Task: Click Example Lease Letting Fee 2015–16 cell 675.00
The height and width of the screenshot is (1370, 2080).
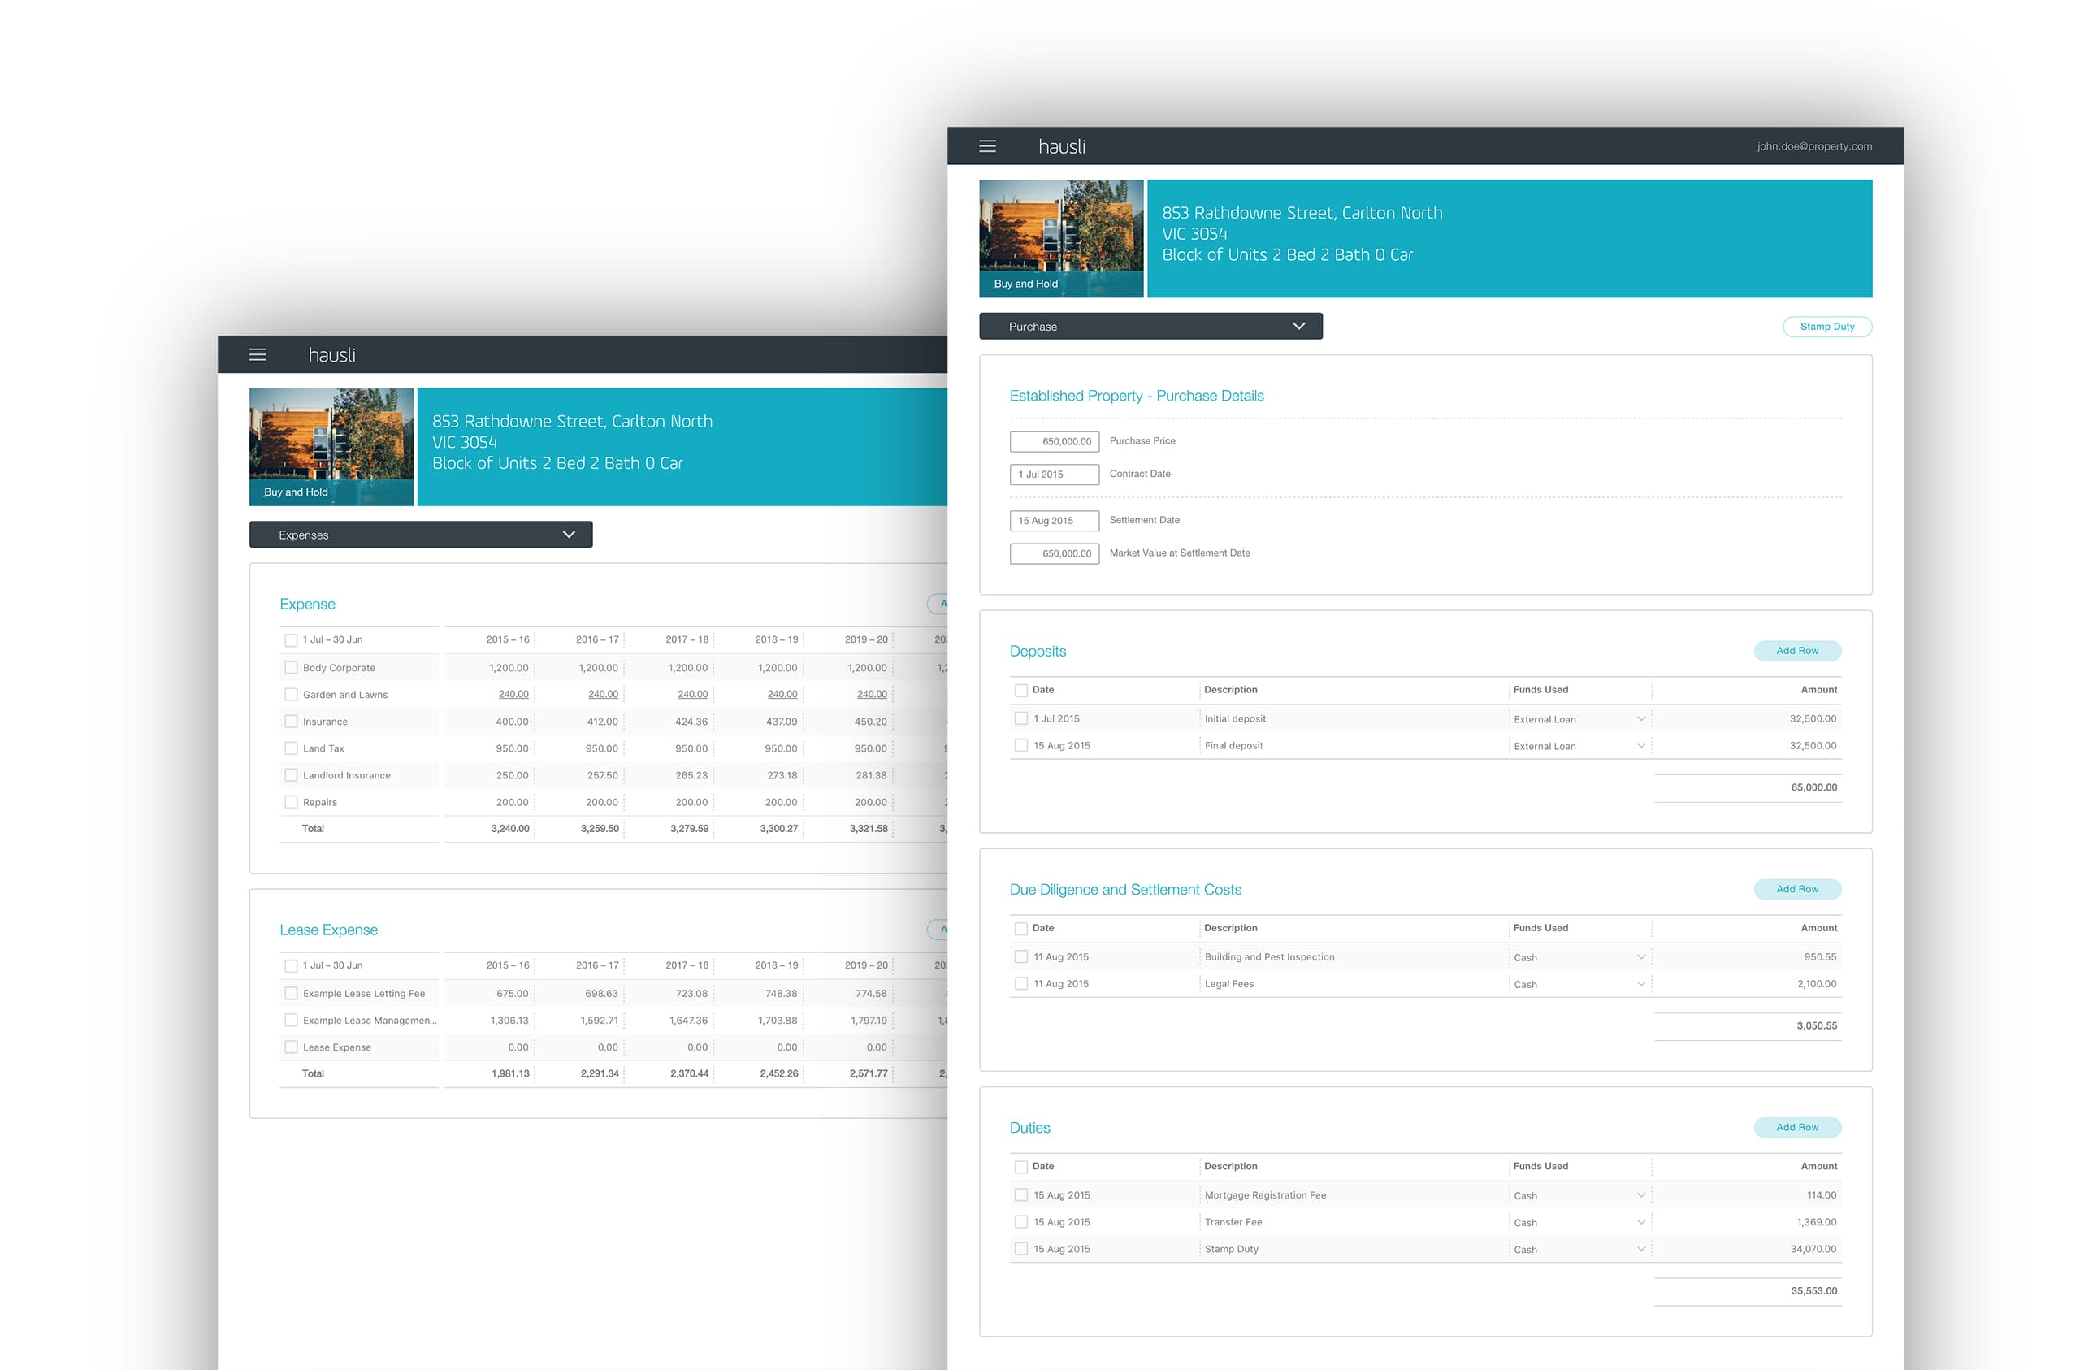Action: [512, 993]
